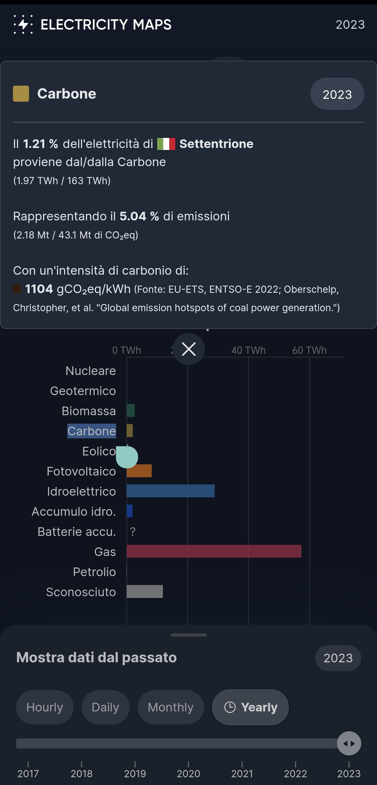Viewport: 377px width, 785px height.
Task: Click the Carbone yellow color square
Action: pos(21,94)
